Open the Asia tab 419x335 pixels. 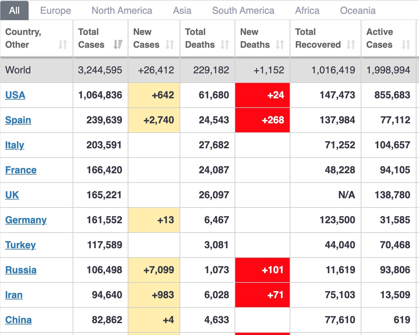point(182,11)
